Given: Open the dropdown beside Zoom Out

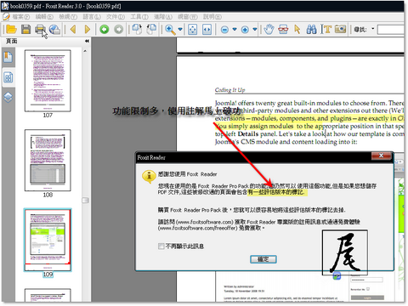Looking at the screenshot, I should tap(235, 29).
